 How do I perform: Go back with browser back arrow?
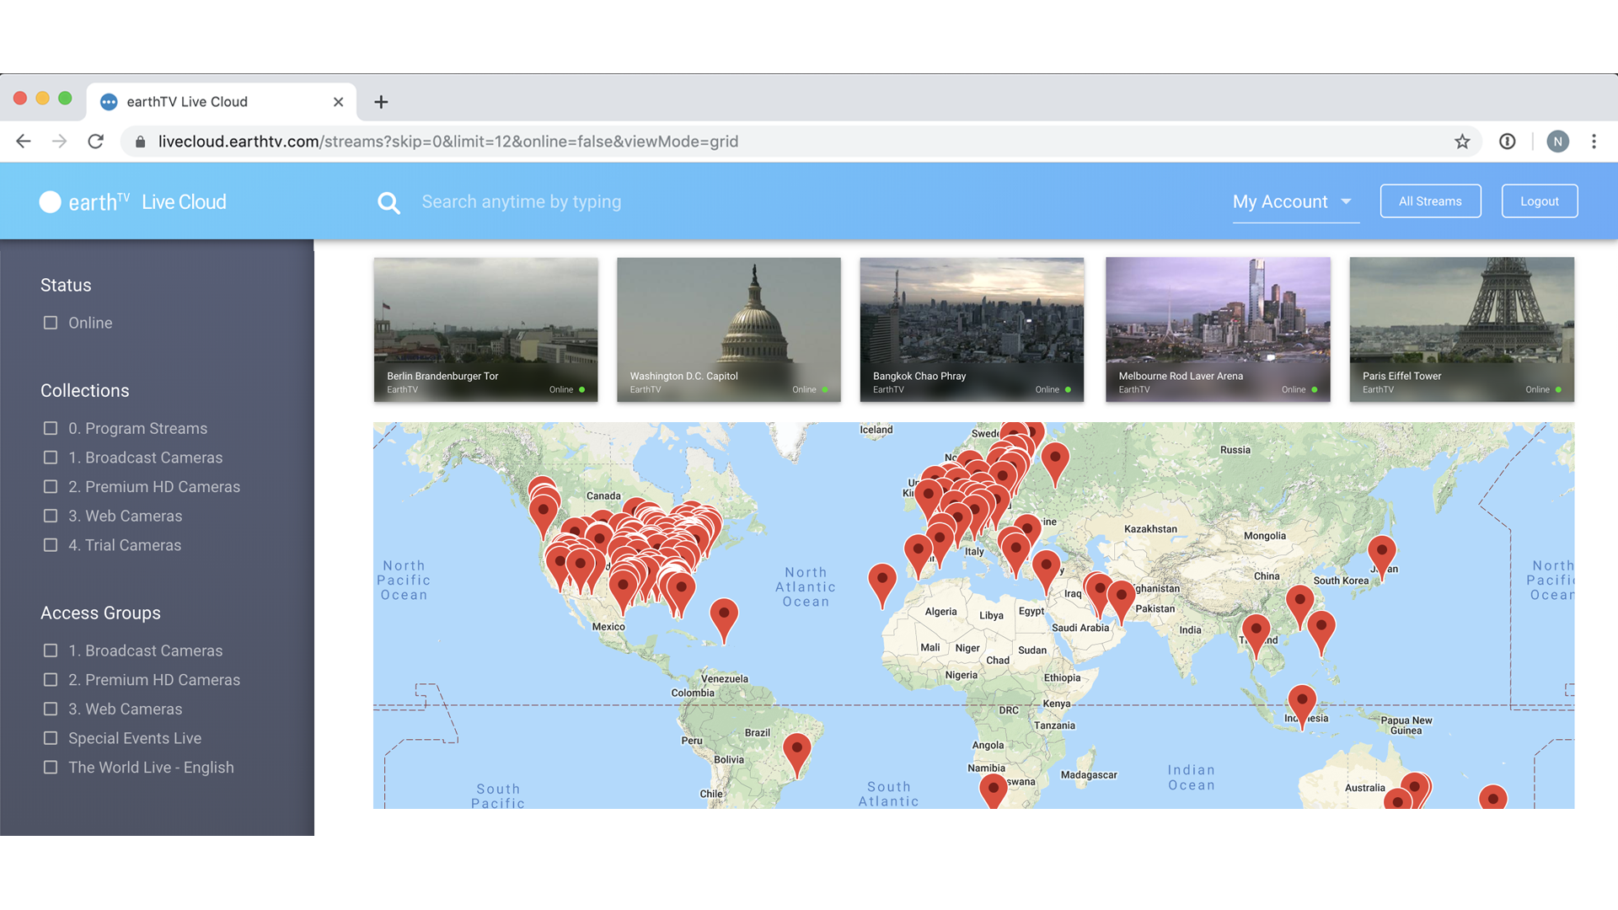pos(24,142)
